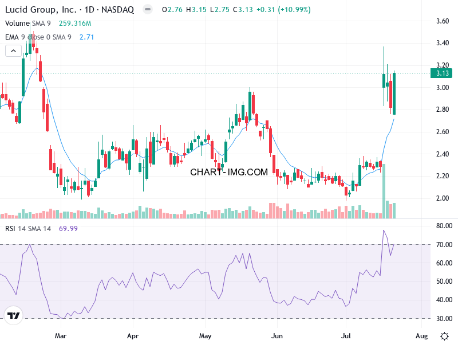Screen dimensions: 458x344
Task: Click the Jun label on time axis
Action: click(x=277, y=336)
